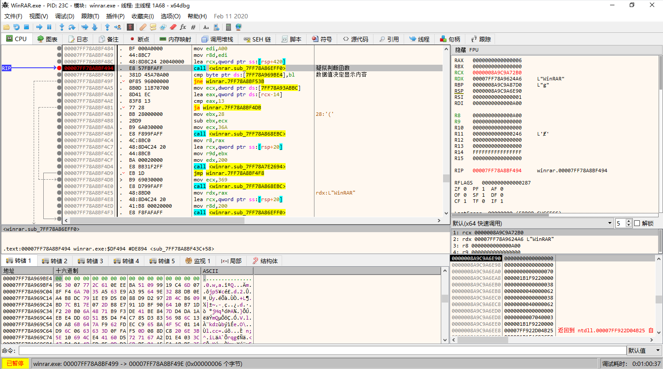This screenshot has height=369, width=663.
Task: Toggle breakpoint dot at address 00007FF78A8BF4DB
Action: 59,180
